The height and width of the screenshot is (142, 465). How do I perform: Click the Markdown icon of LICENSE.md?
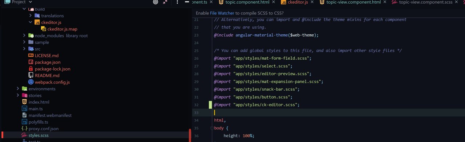click(31, 56)
